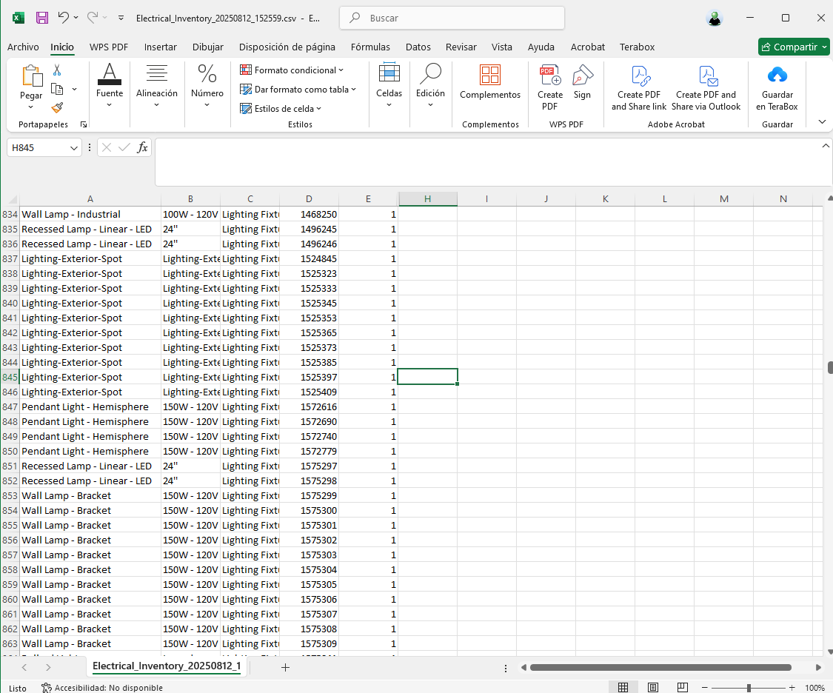Click the Sign pen icon
Viewport: 833px width, 693px height.
tap(583, 76)
